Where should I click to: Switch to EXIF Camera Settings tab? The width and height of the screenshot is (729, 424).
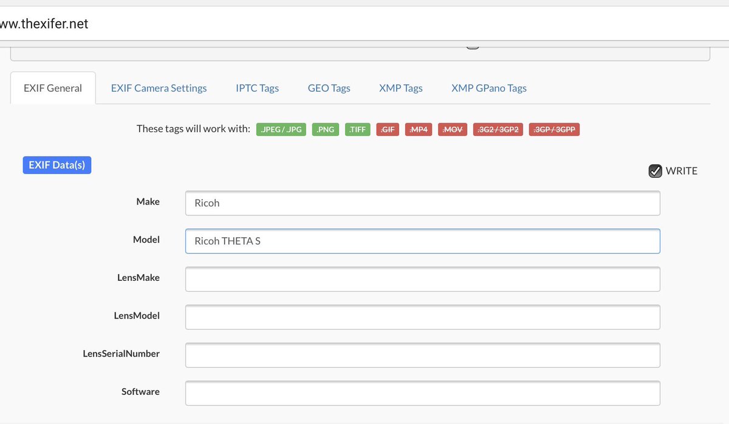159,88
